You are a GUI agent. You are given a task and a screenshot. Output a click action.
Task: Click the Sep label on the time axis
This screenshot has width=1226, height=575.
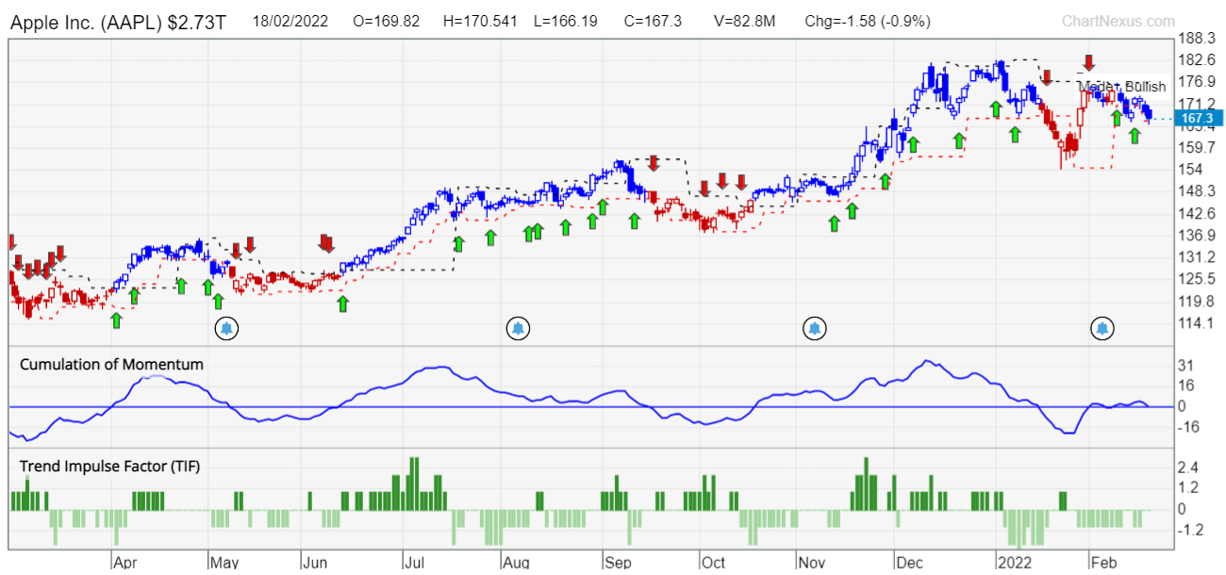(619, 563)
